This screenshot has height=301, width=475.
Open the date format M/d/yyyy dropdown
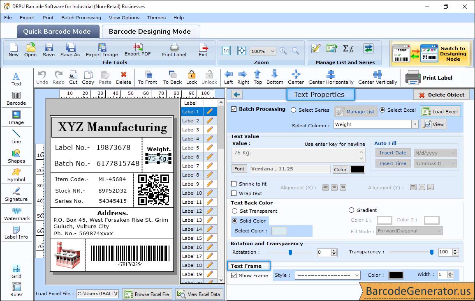pos(453,153)
